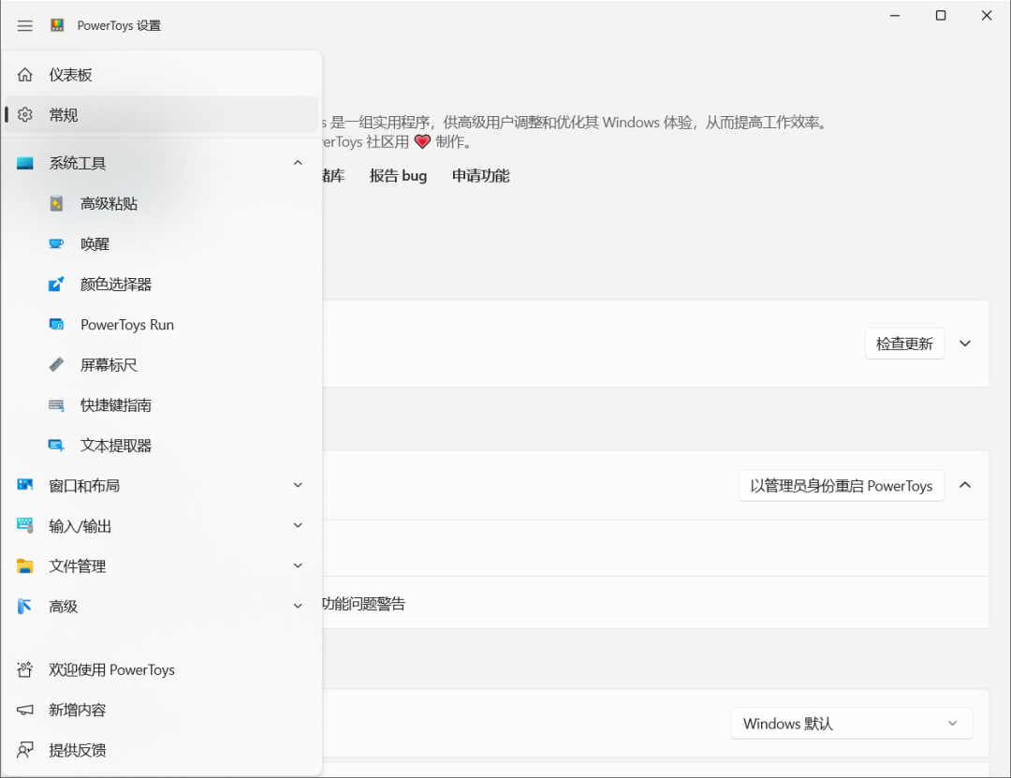1011x778 pixels.
Task: Click the 报告 bug link
Action: 398,176
